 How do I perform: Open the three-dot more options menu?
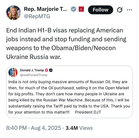pos(130,10)
